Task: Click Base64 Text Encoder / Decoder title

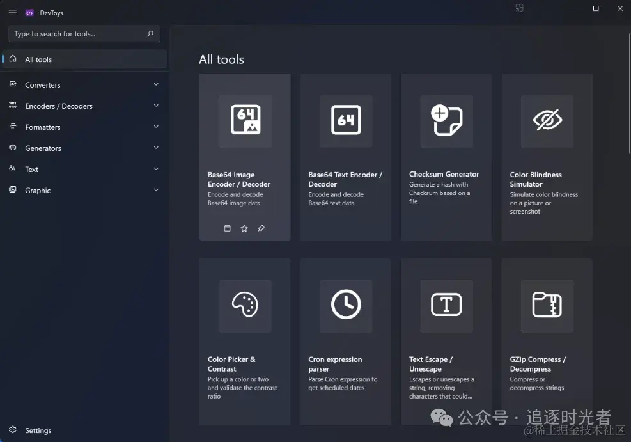Action: click(x=345, y=180)
